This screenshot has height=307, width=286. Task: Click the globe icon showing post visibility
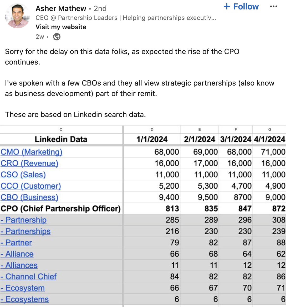(57, 37)
